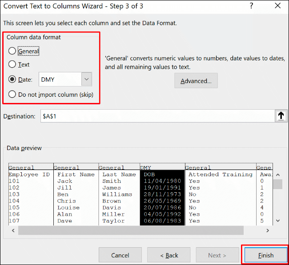Click the collapse dialog arrow beside Destination

[281, 116]
